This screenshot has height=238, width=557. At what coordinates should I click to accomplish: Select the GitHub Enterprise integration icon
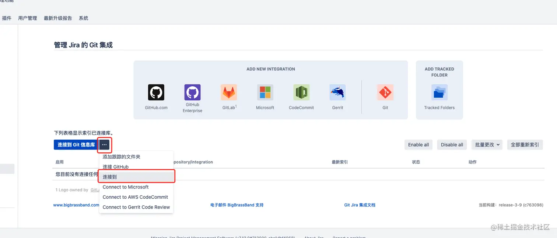click(x=192, y=93)
